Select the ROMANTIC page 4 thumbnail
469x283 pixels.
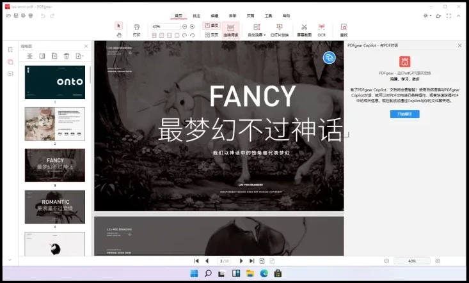55,207
